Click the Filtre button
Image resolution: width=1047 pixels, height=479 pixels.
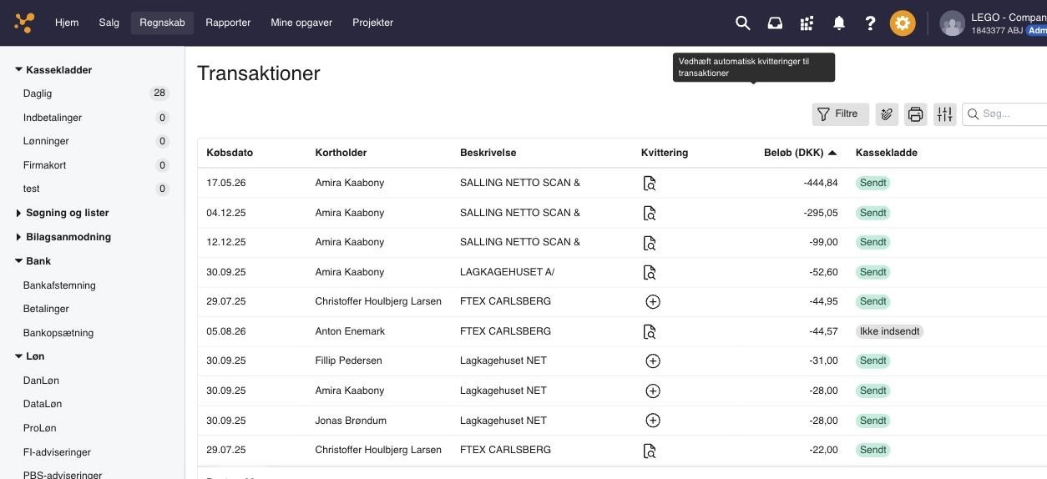(x=841, y=114)
